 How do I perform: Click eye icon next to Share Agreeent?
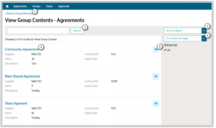tap(156, 103)
